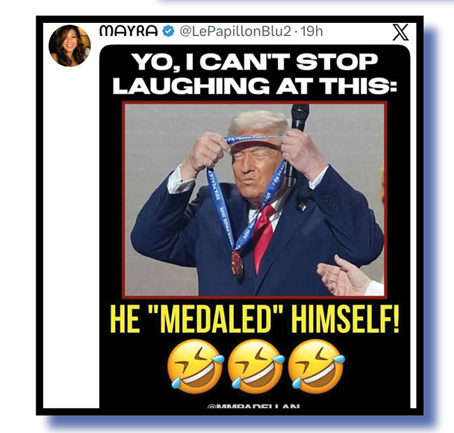Image resolution: width=454 pixels, height=433 pixels.
Task: Click the "YO, I CAN'T STOP LAUGHING" headline
Action: click(x=255, y=74)
